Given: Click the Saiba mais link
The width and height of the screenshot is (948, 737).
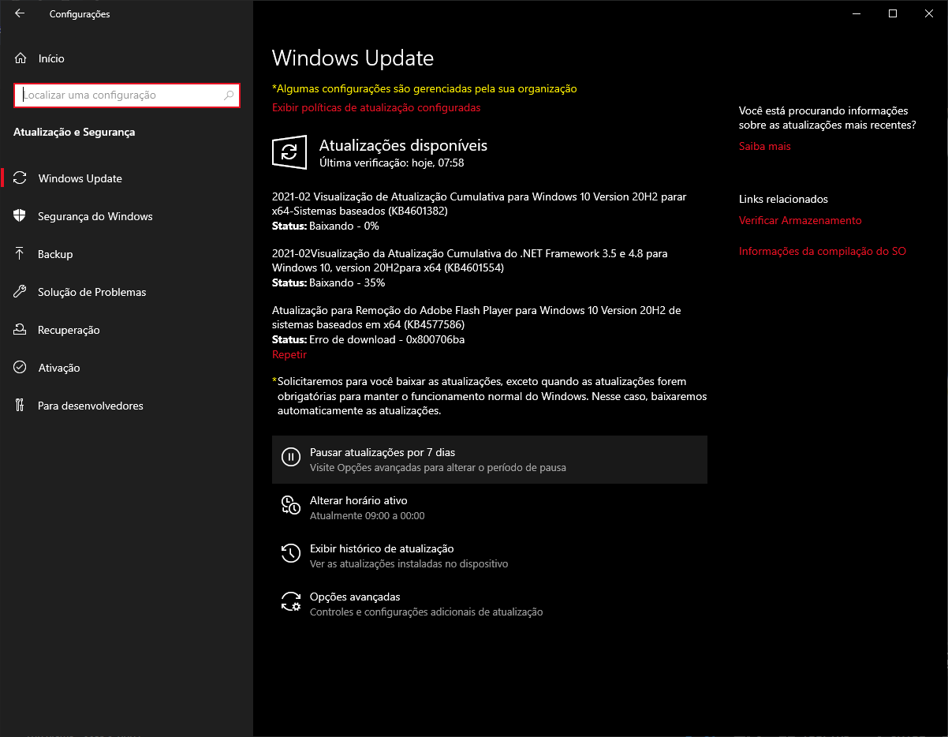Looking at the screenshot, I should (764, 146).
